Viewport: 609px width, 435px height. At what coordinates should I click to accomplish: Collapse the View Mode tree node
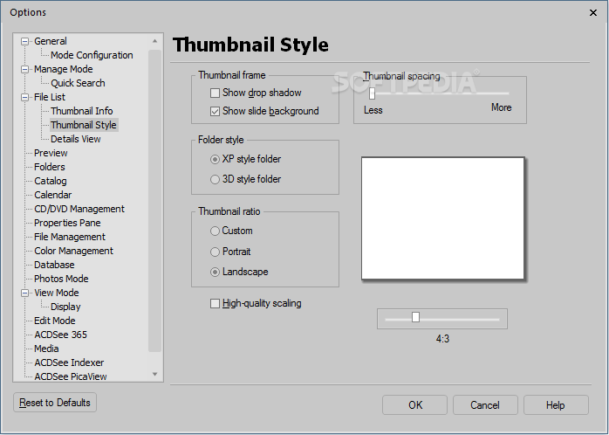pyautogui.click(x=24, y=293)
